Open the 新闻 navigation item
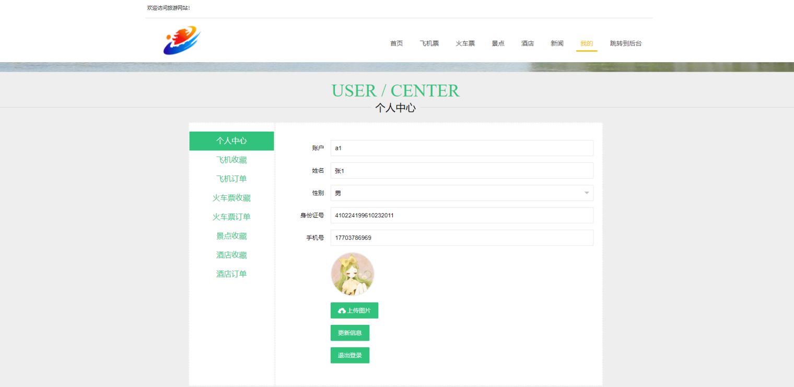This screenshot has height=387, width=794. coord(557,43)
